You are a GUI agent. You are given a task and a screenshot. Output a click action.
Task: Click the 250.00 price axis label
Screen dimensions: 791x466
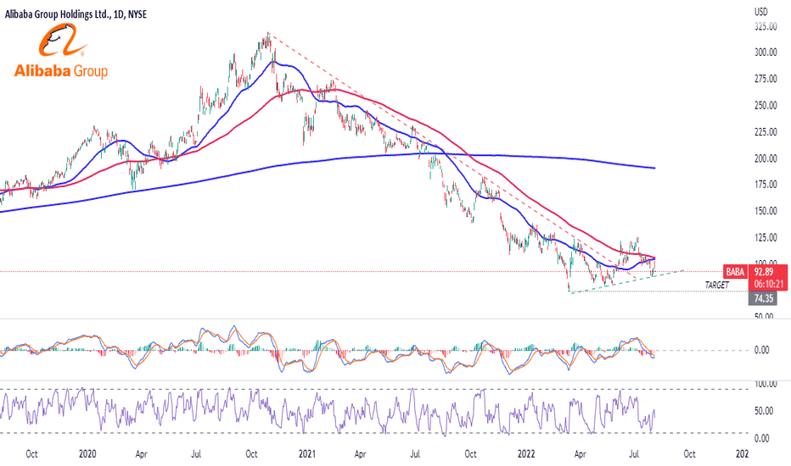point(766,105)
